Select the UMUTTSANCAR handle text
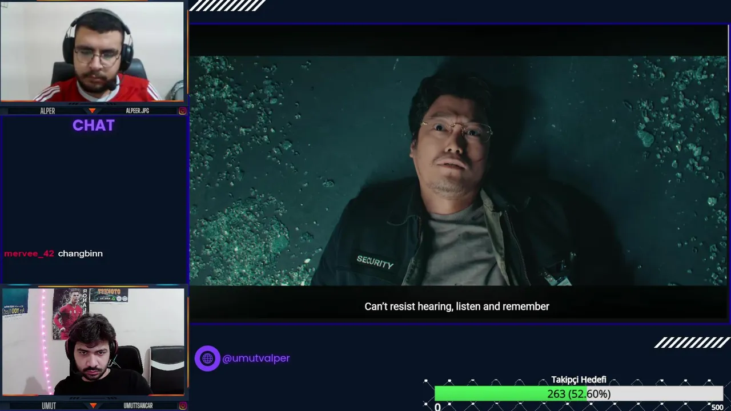The image size is (731, 411). tap(138, 406)
